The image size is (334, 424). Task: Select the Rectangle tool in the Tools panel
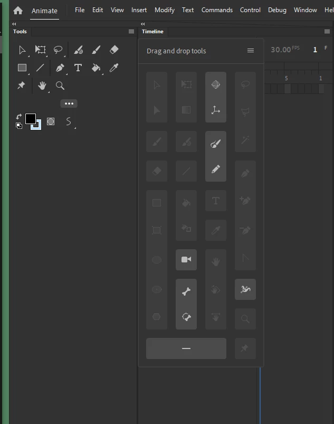coord(22,68)
